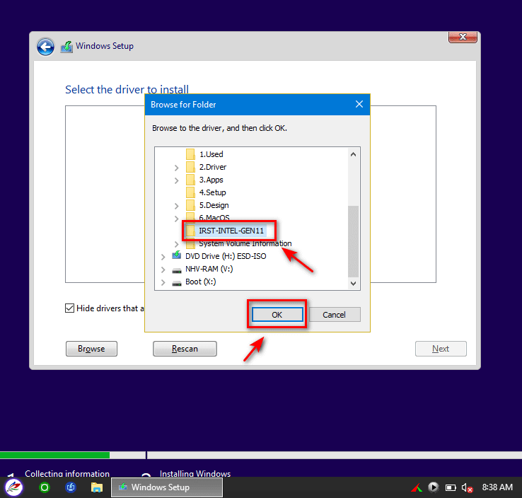Click the back arrow in Windows Setup
Viewport: 522px width, 498px height.
coord(45,47)
